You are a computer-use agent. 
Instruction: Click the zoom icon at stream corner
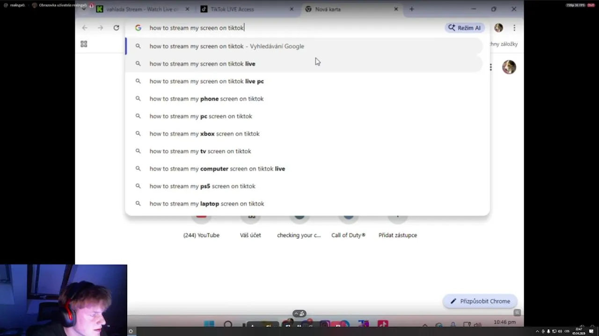click(x=517, y=313)
